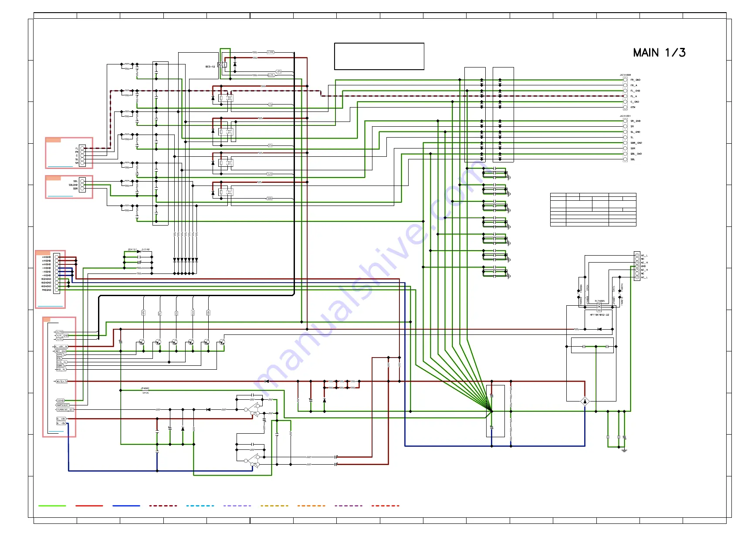Screen dimensions: 741x550
Task: Select the H/PR signal tag
Action: tap(59, 332)
